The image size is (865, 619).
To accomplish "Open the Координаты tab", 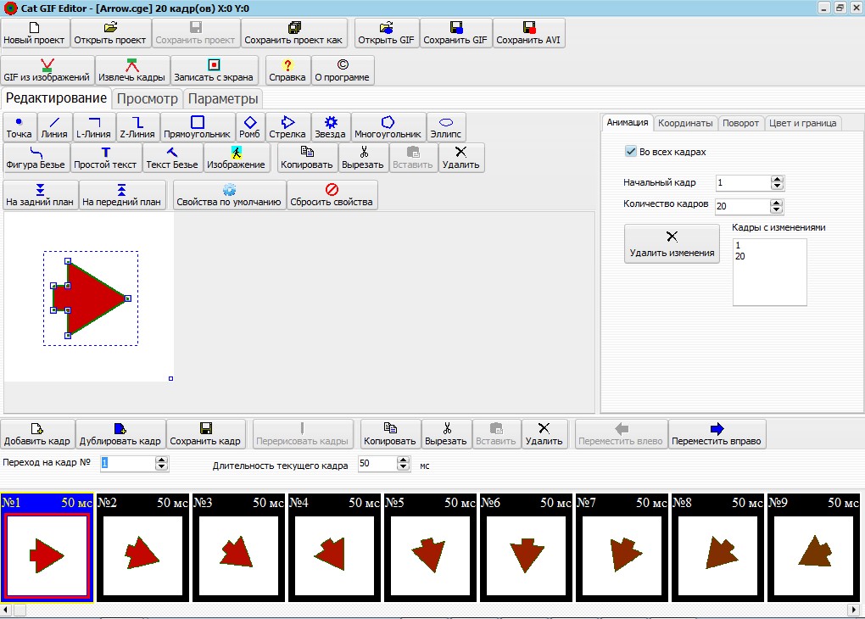I will coord(685,123).
